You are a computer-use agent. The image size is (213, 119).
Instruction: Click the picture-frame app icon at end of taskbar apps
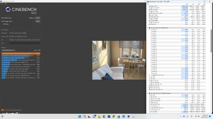pyautogui.click(x=133, y=116)
